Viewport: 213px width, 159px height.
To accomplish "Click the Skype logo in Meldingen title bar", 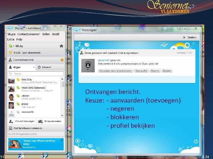I will (x=77, y=30).
